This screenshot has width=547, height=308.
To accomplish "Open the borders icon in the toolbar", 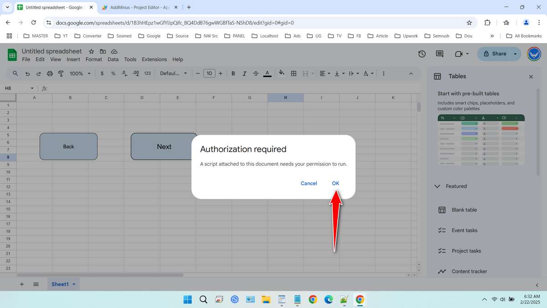I will (293, 73).
